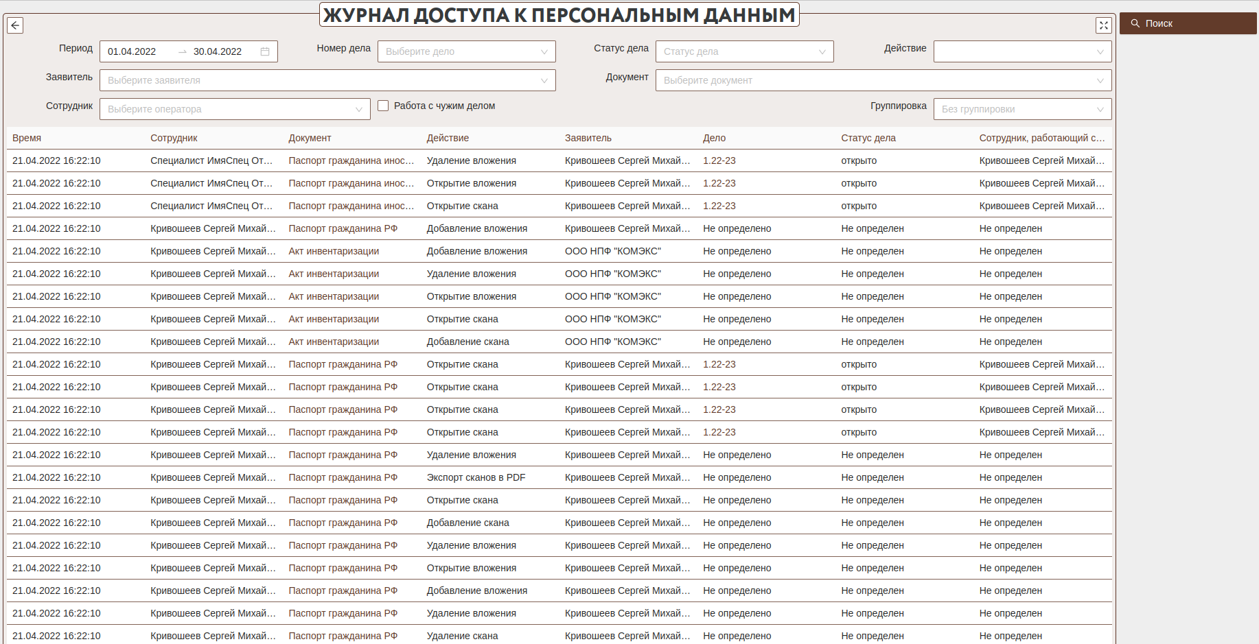Image resolution: width=1259 pixels, height=644 pixels.
Task: Select the first Удаление вложения log row
Action: pos(471,160)
